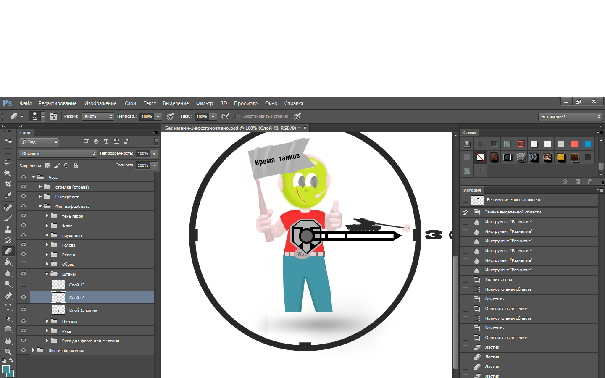
Task: Select the Paint Bucket tool
Action: pyautogui.click(x=8, y=262)
